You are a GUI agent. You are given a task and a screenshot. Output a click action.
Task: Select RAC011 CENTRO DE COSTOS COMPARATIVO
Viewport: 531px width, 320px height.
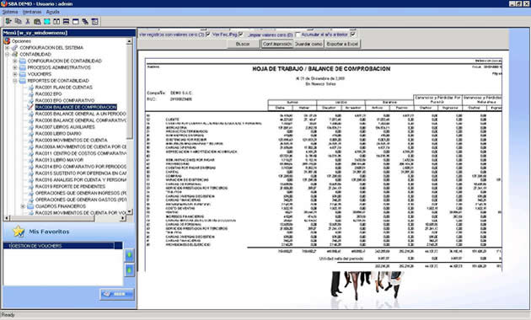81,153
